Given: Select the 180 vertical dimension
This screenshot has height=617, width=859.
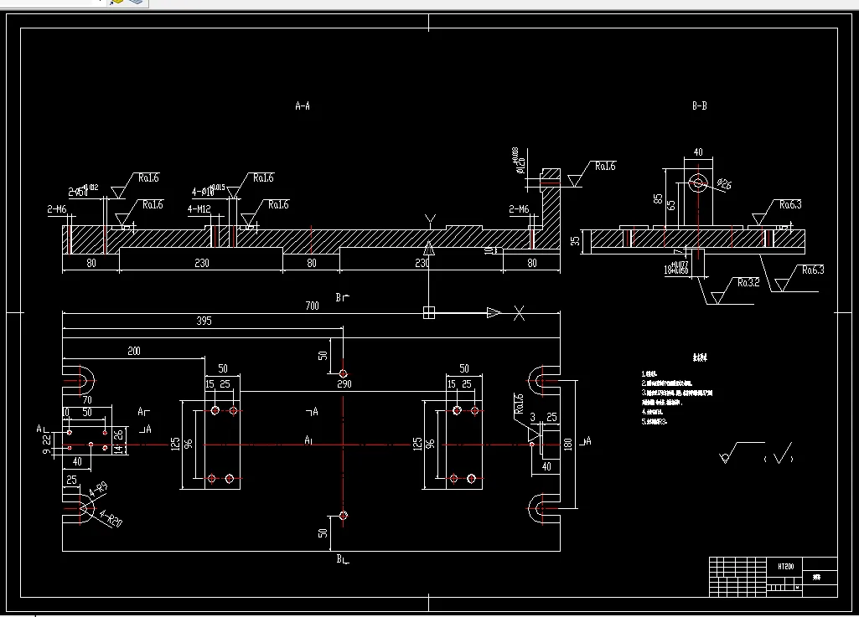Looking at the screenshot, I should 568,444.
